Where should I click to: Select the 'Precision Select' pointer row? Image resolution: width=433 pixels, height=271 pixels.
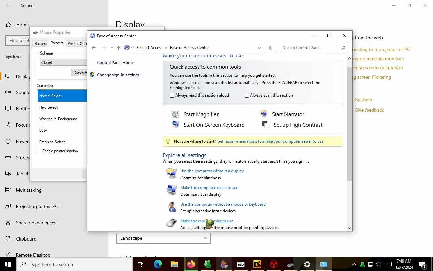[x=62, y=141]
